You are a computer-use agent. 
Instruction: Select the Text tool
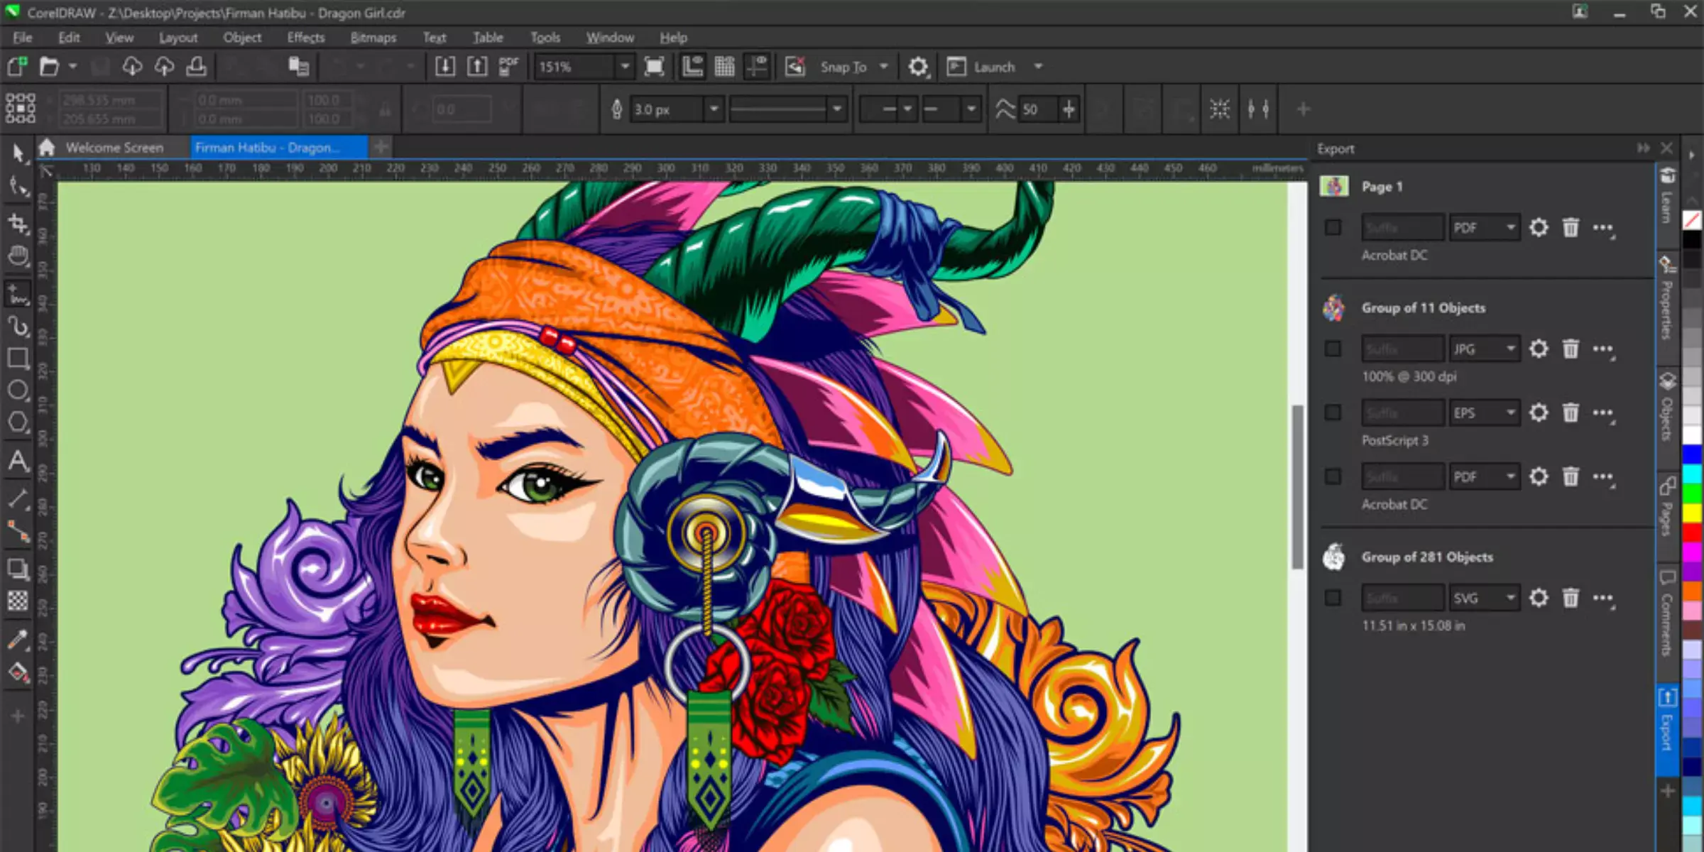pyautogui.click(x=18, y=461)
